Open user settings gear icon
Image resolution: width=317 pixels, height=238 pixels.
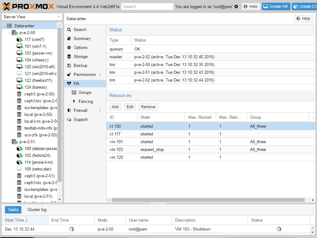236,7
